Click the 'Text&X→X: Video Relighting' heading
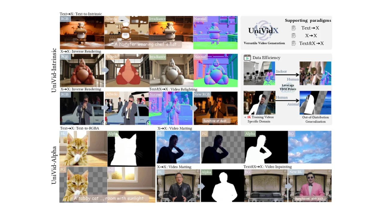The image size is (383, 215). coord(173,89)
